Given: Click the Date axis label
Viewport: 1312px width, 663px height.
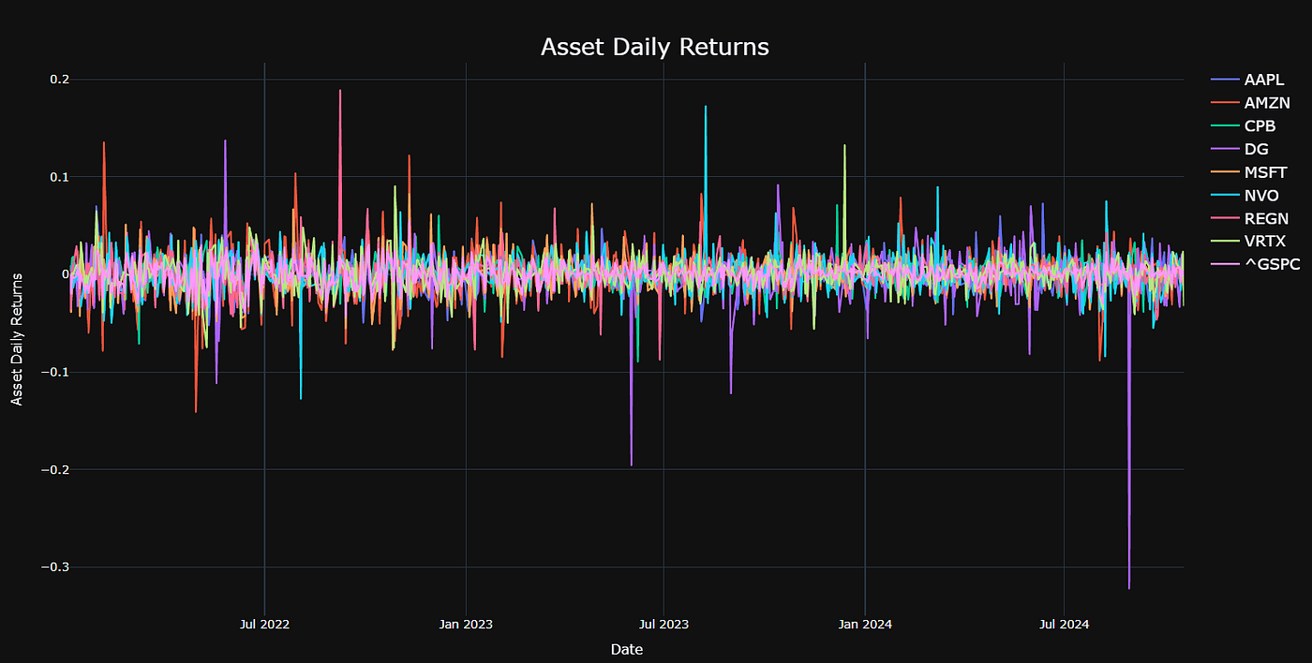Looking at the screenshot, I should [x=625, y=649].
